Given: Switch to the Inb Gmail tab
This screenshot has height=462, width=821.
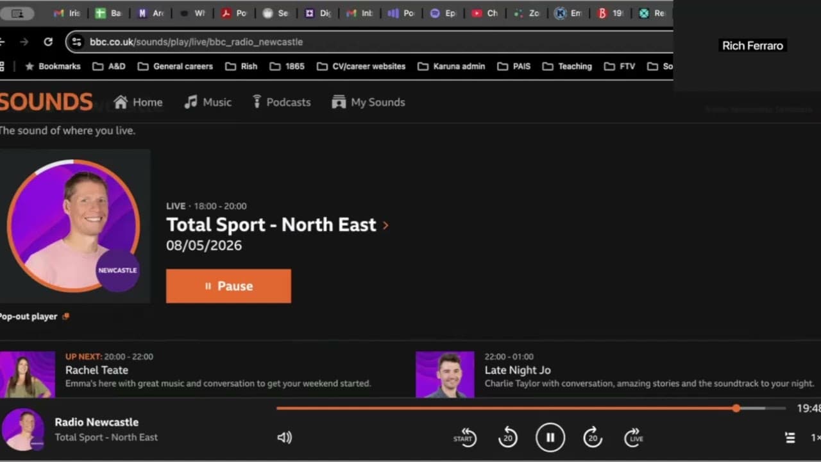Looking at the screenshot, I should (x=359, y=13).
